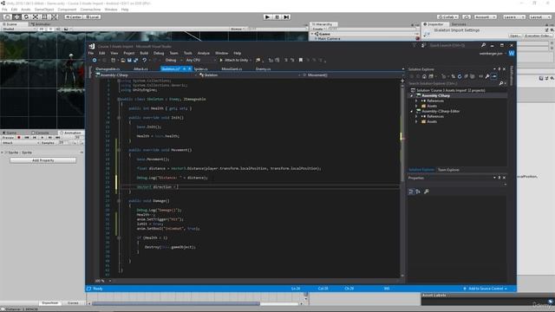Open Movement() member navigation dropdown
This screenshot has width=555, height=312.
pyautogui.click(x=352, y=75)
